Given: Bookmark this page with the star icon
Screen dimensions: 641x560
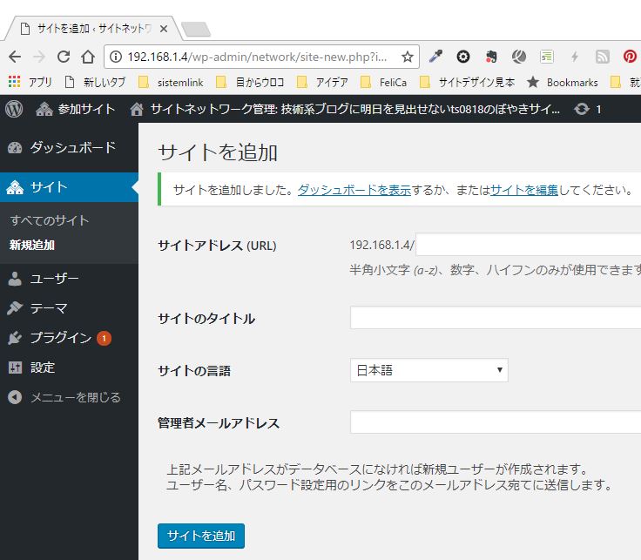Looking at the screenshot, I should (408, 57).
